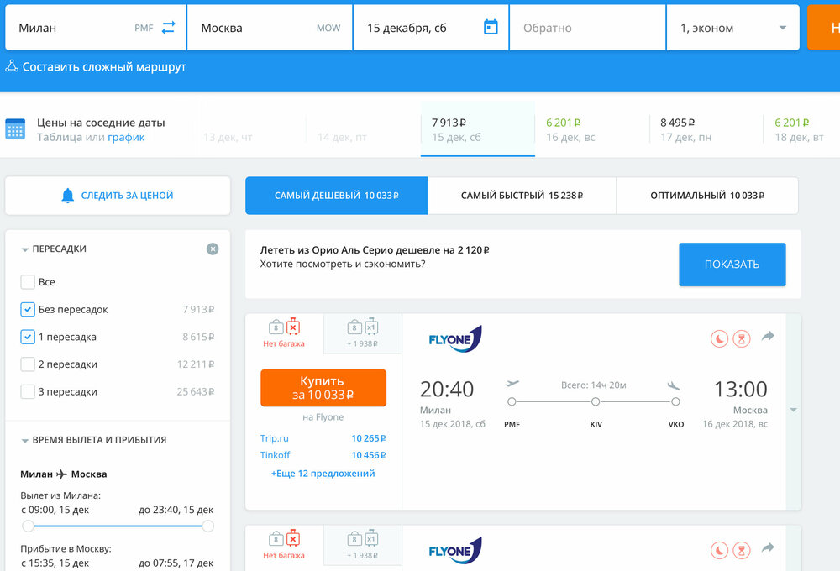Click the departure time slider start handle
This screenshot has width=840, height=571.
pos(28,526)
